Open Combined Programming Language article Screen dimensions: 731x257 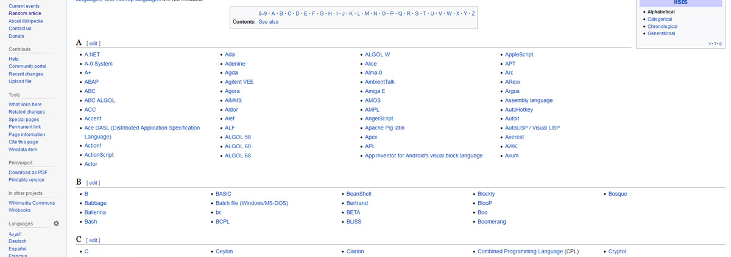click(x=520, y=252)
